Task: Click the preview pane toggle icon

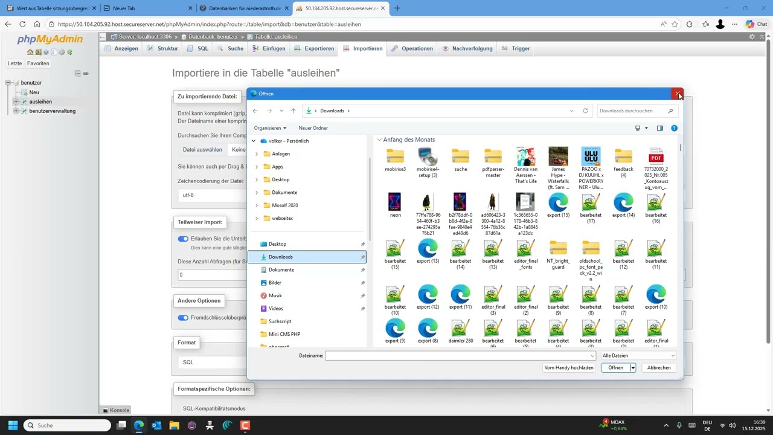Action: 659,128
